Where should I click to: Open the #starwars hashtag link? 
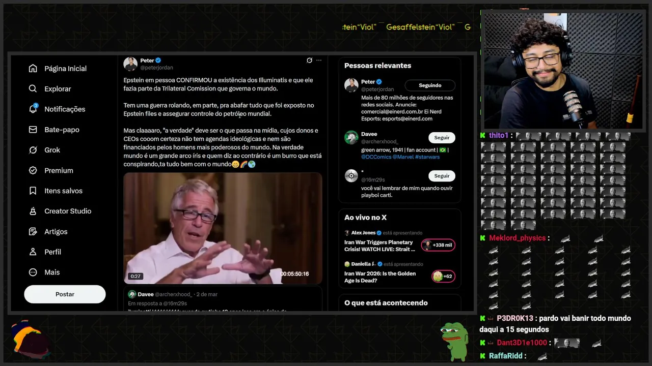coord(427,157)
